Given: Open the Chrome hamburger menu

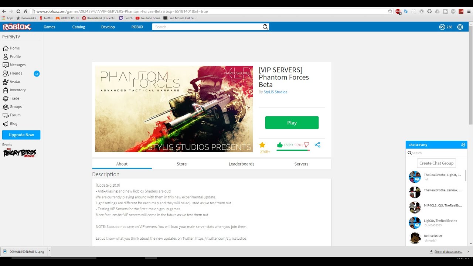Looking at the screenshot, I should point(469,11).
